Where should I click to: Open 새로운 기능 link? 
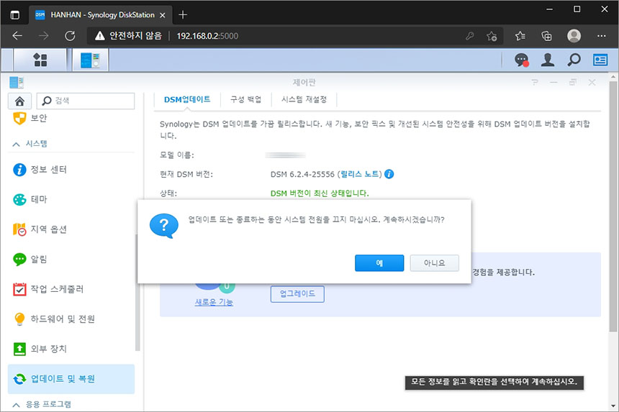[x=214, y=303]
